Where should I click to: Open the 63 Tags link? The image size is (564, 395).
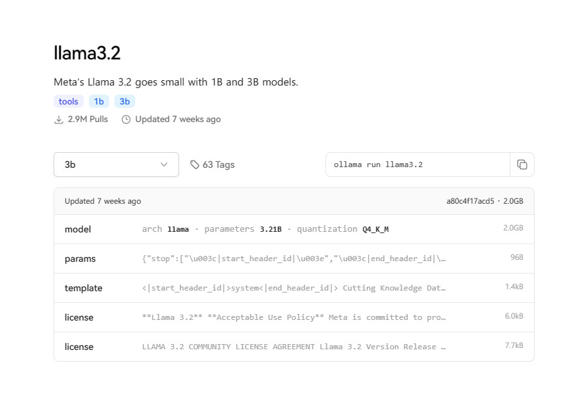[x=218, y=165]
